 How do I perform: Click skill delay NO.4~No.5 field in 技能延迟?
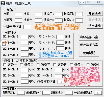[60, 43]
